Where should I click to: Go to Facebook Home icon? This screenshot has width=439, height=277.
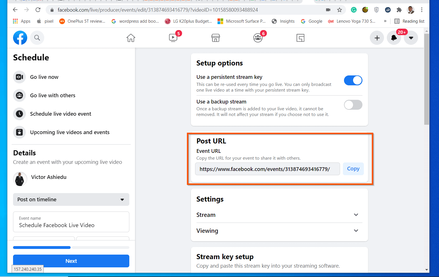click(131, 38)
